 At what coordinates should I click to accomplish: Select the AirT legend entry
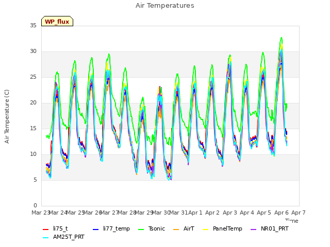pos(184,228)
